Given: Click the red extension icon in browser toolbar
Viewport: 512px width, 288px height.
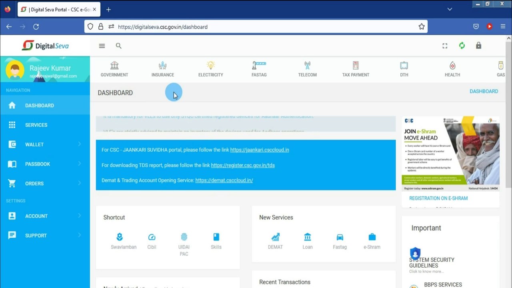Looking at the screenshot, I should coord(490,27).
